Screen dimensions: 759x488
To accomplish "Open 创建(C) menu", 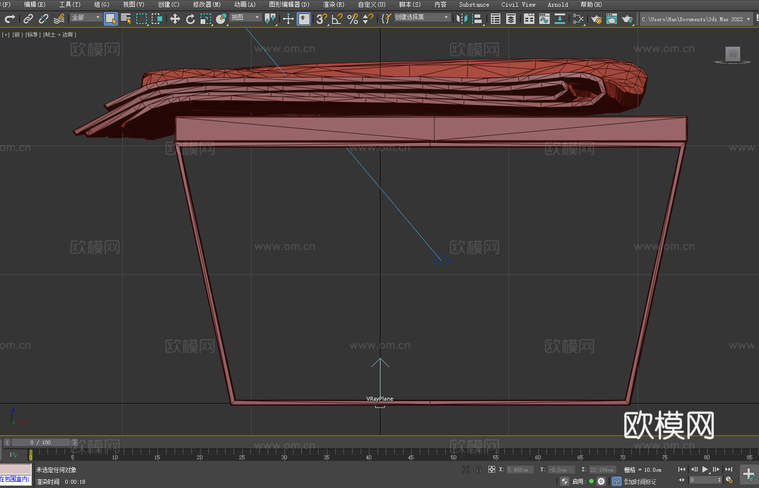I will tap(169, 4).
